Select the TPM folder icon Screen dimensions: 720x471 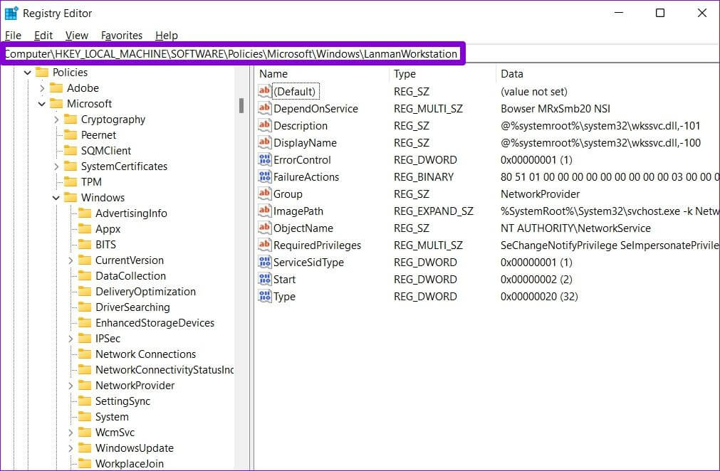click(71, 181)
